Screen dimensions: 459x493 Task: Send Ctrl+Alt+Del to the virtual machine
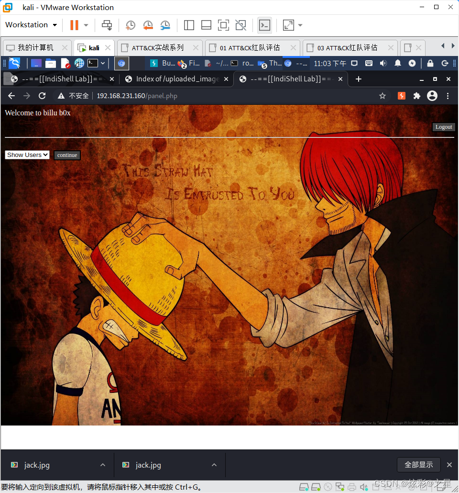click(107, 25)
